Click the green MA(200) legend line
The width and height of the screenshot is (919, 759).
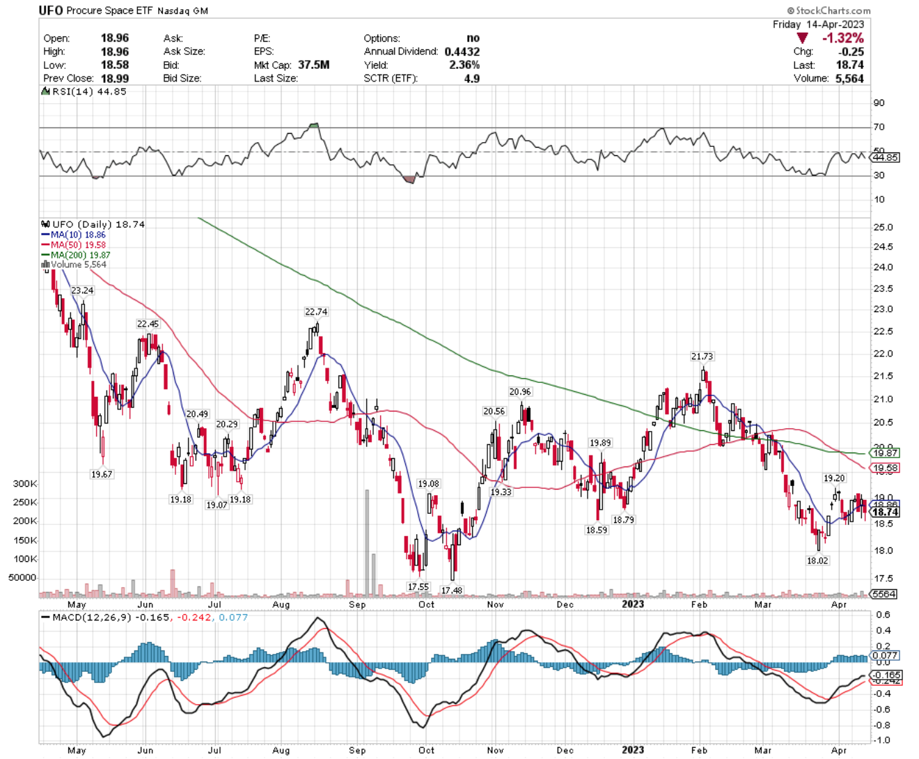coord(46,255)
